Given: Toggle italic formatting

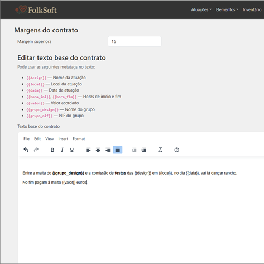Looking at the screenshot, I should tap(62, 150).
